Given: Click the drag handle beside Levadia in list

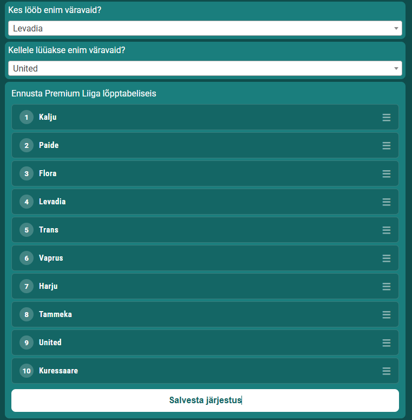Looking at the screenshot, I should pyautogui.click(x=386, y=202).
